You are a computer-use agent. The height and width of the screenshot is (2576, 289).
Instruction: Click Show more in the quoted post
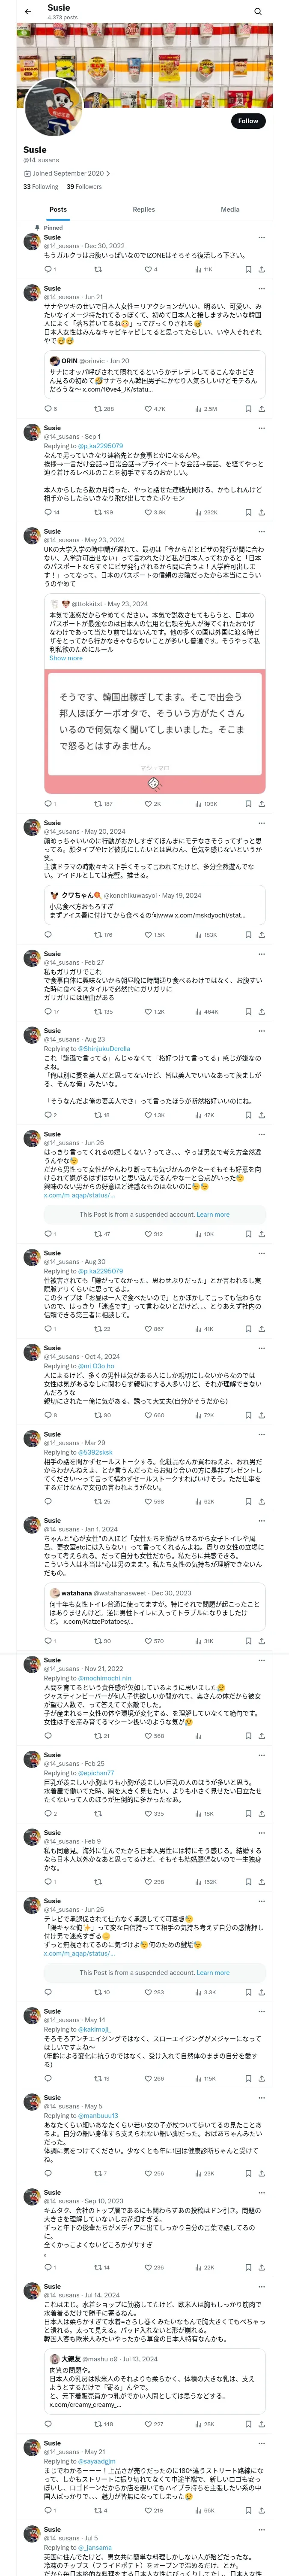(x=66, y=658)
